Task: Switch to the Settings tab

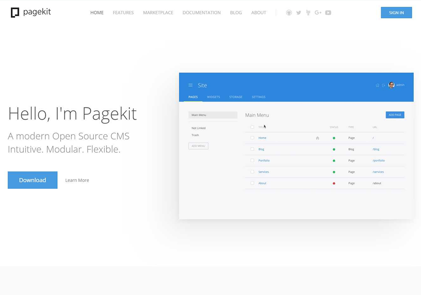Action: point(258,97)
